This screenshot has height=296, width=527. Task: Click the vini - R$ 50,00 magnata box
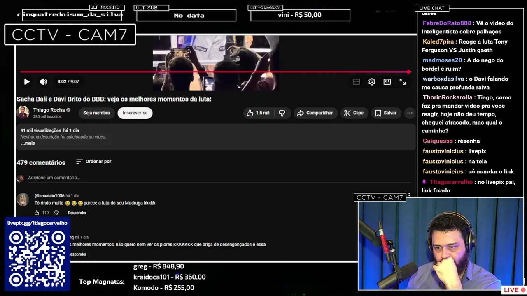(x=300, y=15)
